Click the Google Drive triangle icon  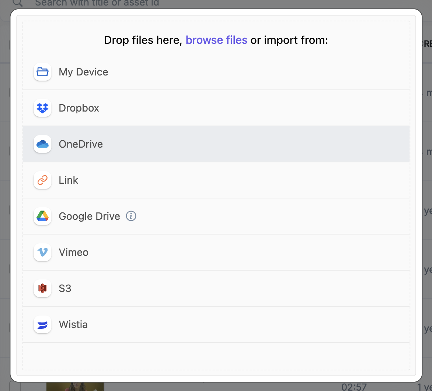tap(42, 216)
